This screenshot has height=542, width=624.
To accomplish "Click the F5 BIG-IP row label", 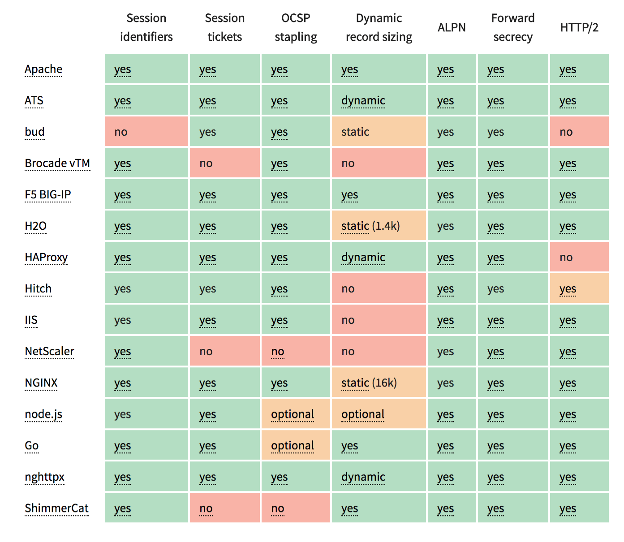I will pos(48,195).
